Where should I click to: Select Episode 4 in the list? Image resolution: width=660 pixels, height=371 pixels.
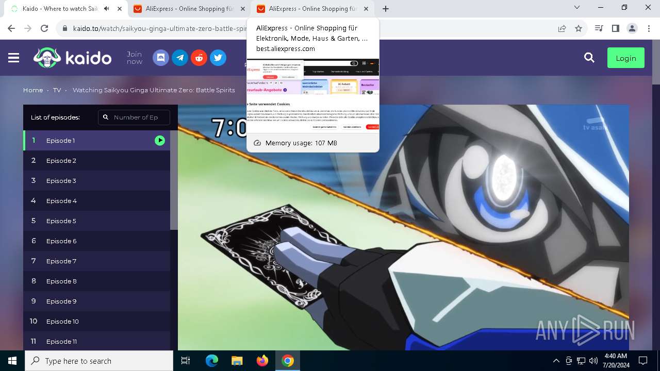(96, 200)
